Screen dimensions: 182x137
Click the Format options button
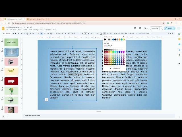coord(144,34)
